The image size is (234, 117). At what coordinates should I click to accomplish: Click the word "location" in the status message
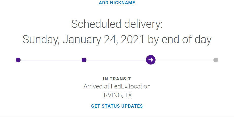click(140, 86)
